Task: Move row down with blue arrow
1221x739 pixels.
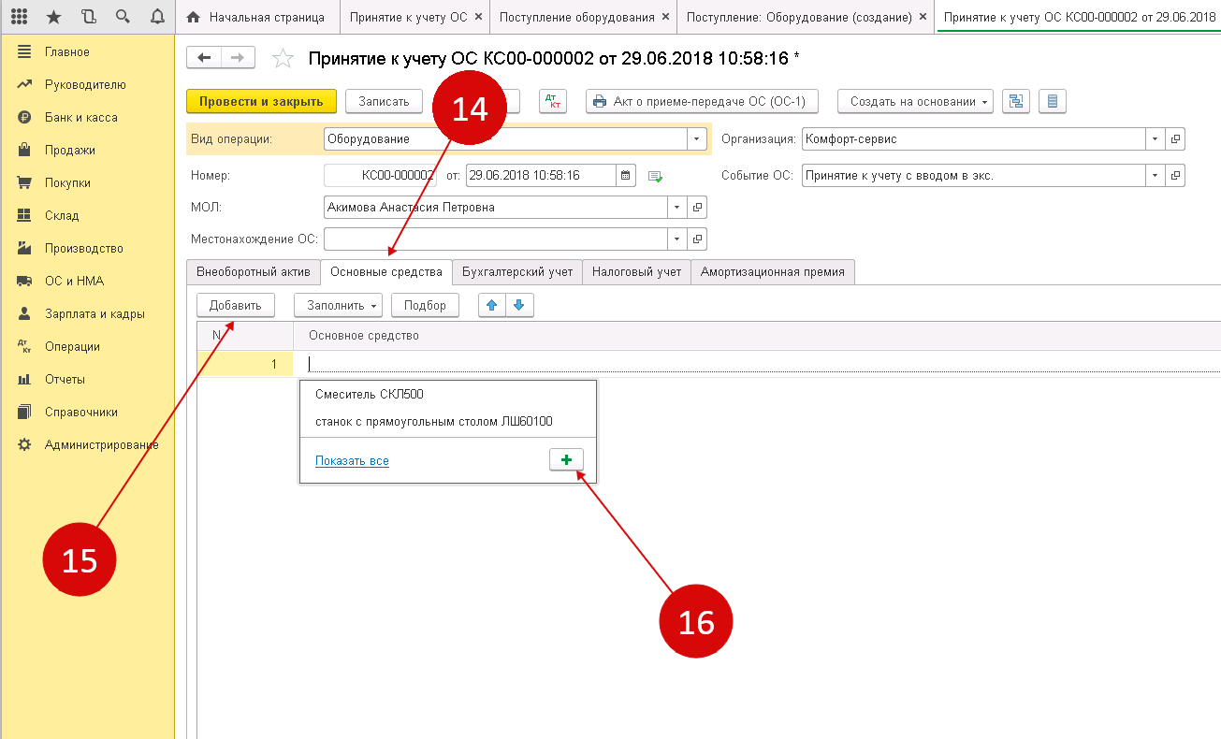Action: pos(519,305)
